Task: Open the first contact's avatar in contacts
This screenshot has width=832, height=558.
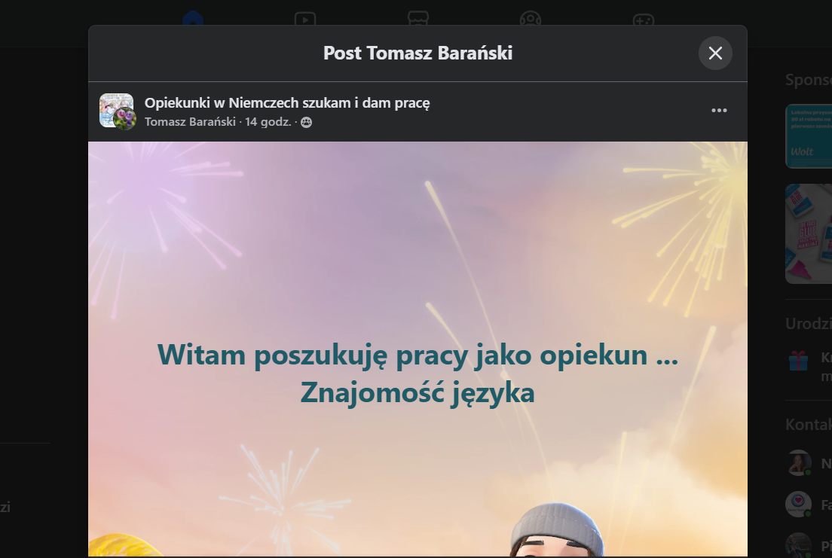Action: click(x=798, y=462)
